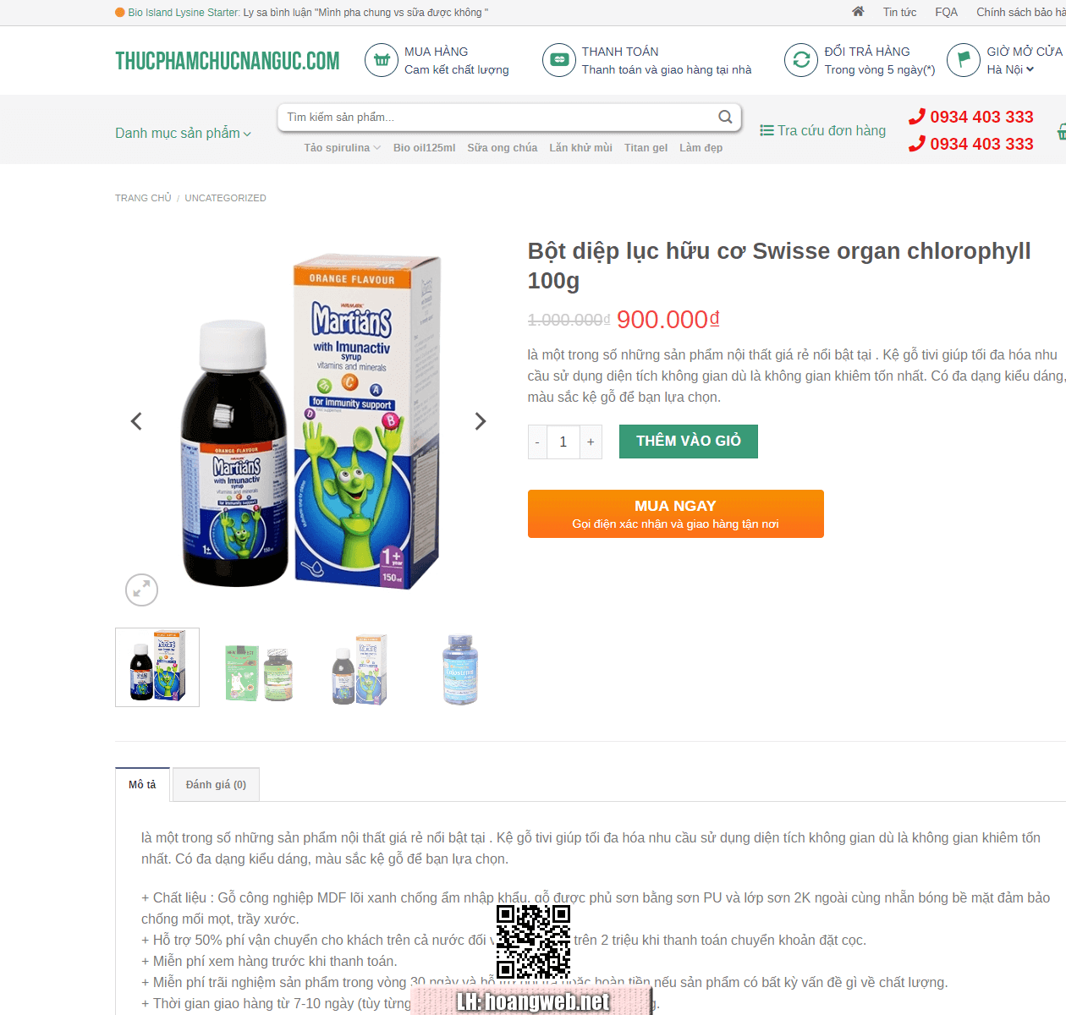1066x1015 pixels.
Task: Click the Tìm kiếm sản phẩm search field
Action: [499, 117]
